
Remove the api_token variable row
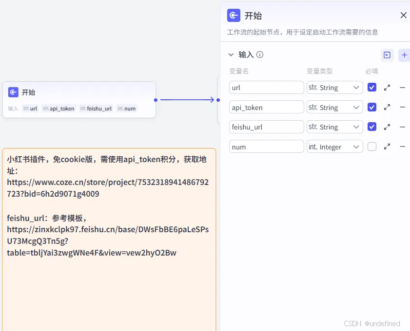coord(402,107)
